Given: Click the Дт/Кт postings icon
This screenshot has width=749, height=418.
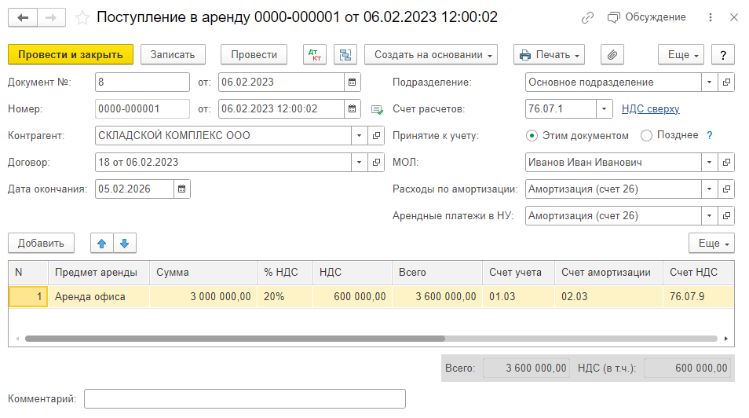Looking at the screenshot, I should coord(315,54).
